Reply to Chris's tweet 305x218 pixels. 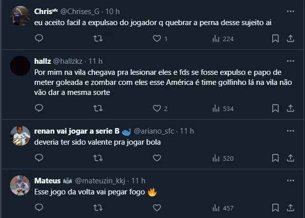tap(39, 38)
